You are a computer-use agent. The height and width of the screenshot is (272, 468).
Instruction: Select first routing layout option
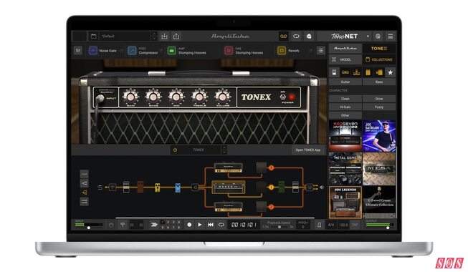point(84,174)
